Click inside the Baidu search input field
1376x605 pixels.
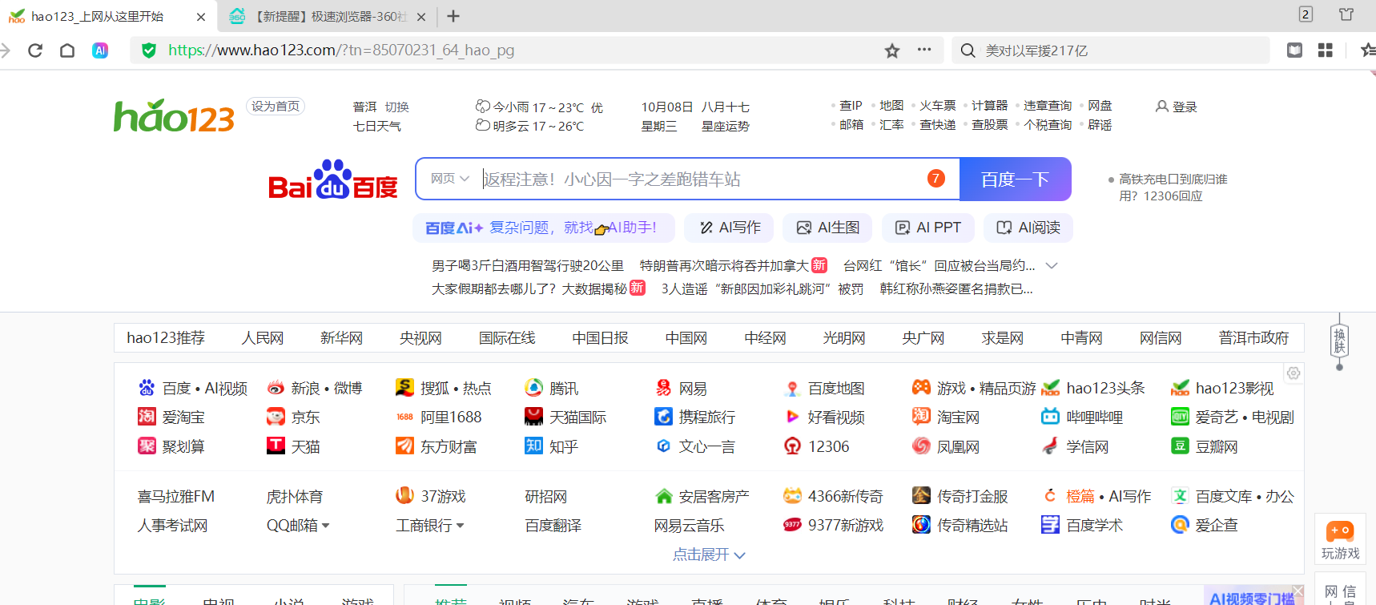click(697, 179)
